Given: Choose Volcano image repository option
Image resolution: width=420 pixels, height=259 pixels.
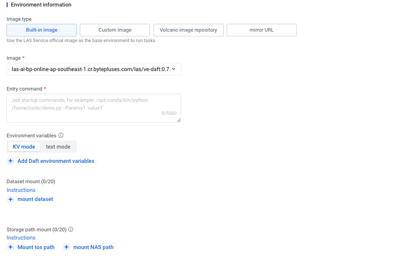Looking at the screenshot, I should (x=188, y=30).
